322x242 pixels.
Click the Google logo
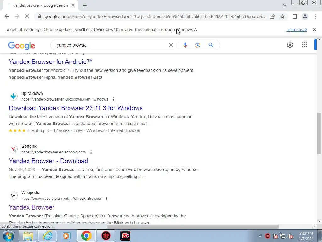pyautogui.click(x=22, y=45)
